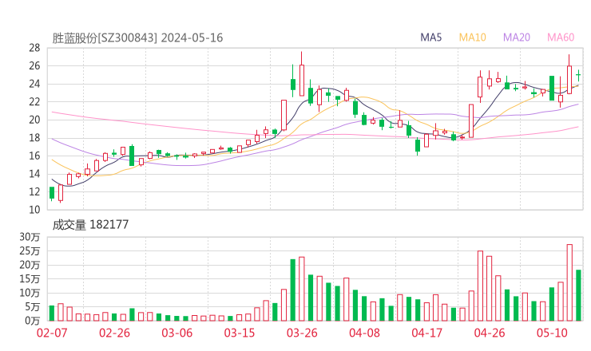Click the 04-08 date axis label
591x351 pixels.
[x=364, y=333]
